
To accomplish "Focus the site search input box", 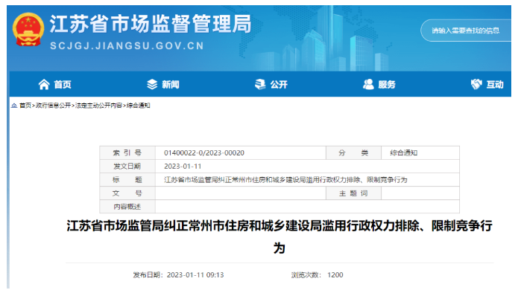I will (466, 30).
